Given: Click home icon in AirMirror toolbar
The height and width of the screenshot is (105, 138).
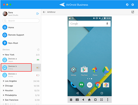Looking at the screenshot, I should 89,100.
